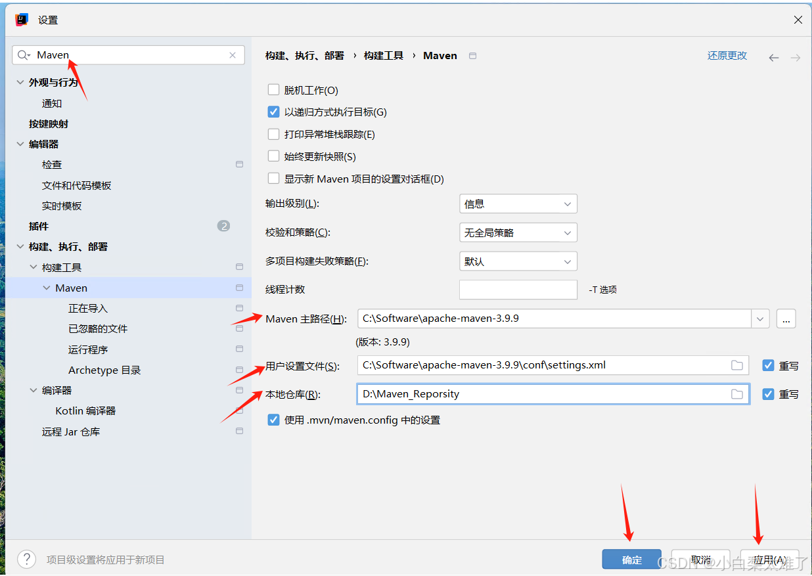Collapse the 构建、执行、部署 tree section
The image size is (812, 576).
point(20,247)
